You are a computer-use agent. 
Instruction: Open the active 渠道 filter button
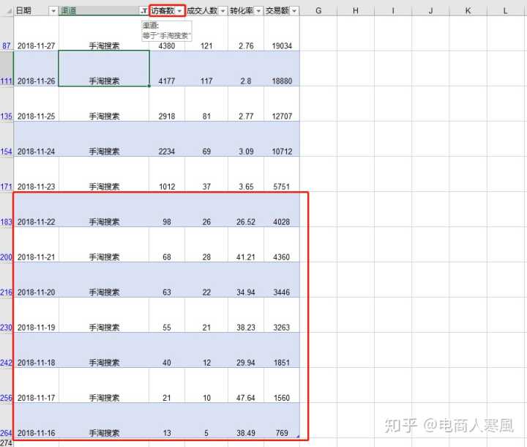click(x=143, y=11)
